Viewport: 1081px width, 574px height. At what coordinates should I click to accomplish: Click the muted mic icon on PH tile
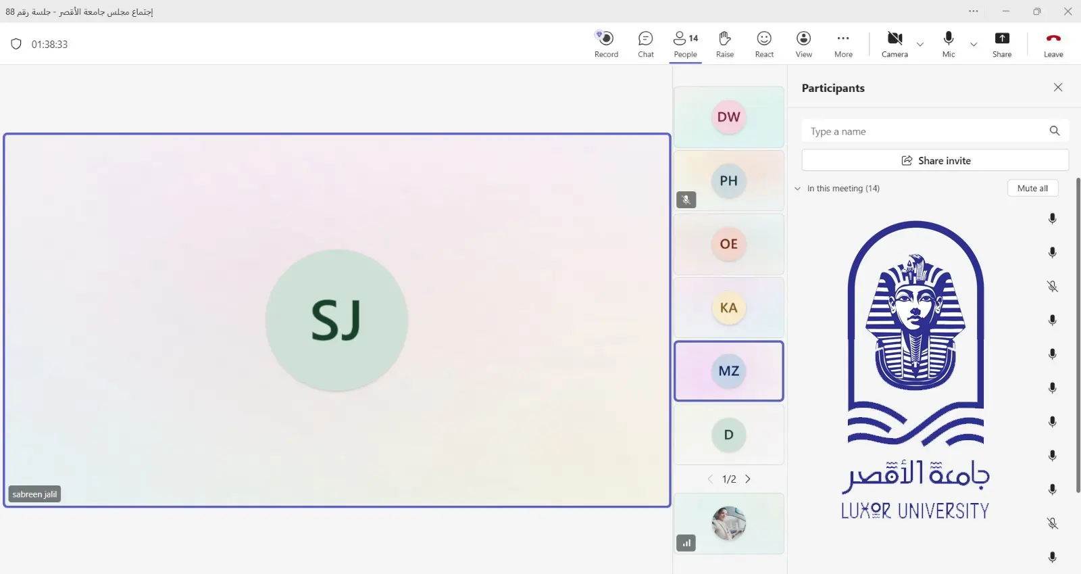(x=686, y=199)
